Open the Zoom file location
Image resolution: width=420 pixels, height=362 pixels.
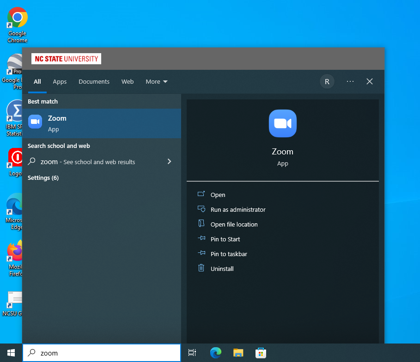234,224
